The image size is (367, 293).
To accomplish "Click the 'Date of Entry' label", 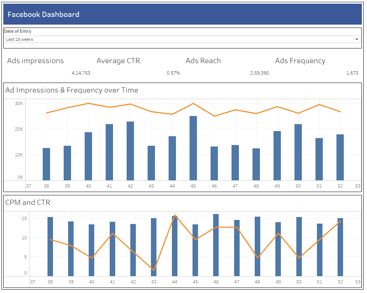I will (x=18, y=31).
